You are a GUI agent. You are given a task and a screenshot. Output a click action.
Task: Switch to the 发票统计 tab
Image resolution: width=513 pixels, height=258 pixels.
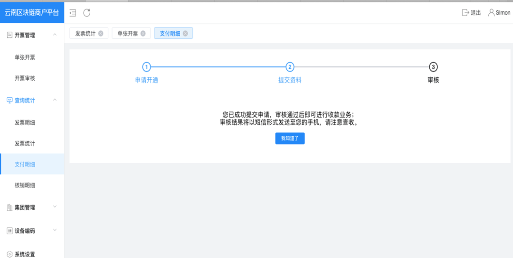(85, 33)
